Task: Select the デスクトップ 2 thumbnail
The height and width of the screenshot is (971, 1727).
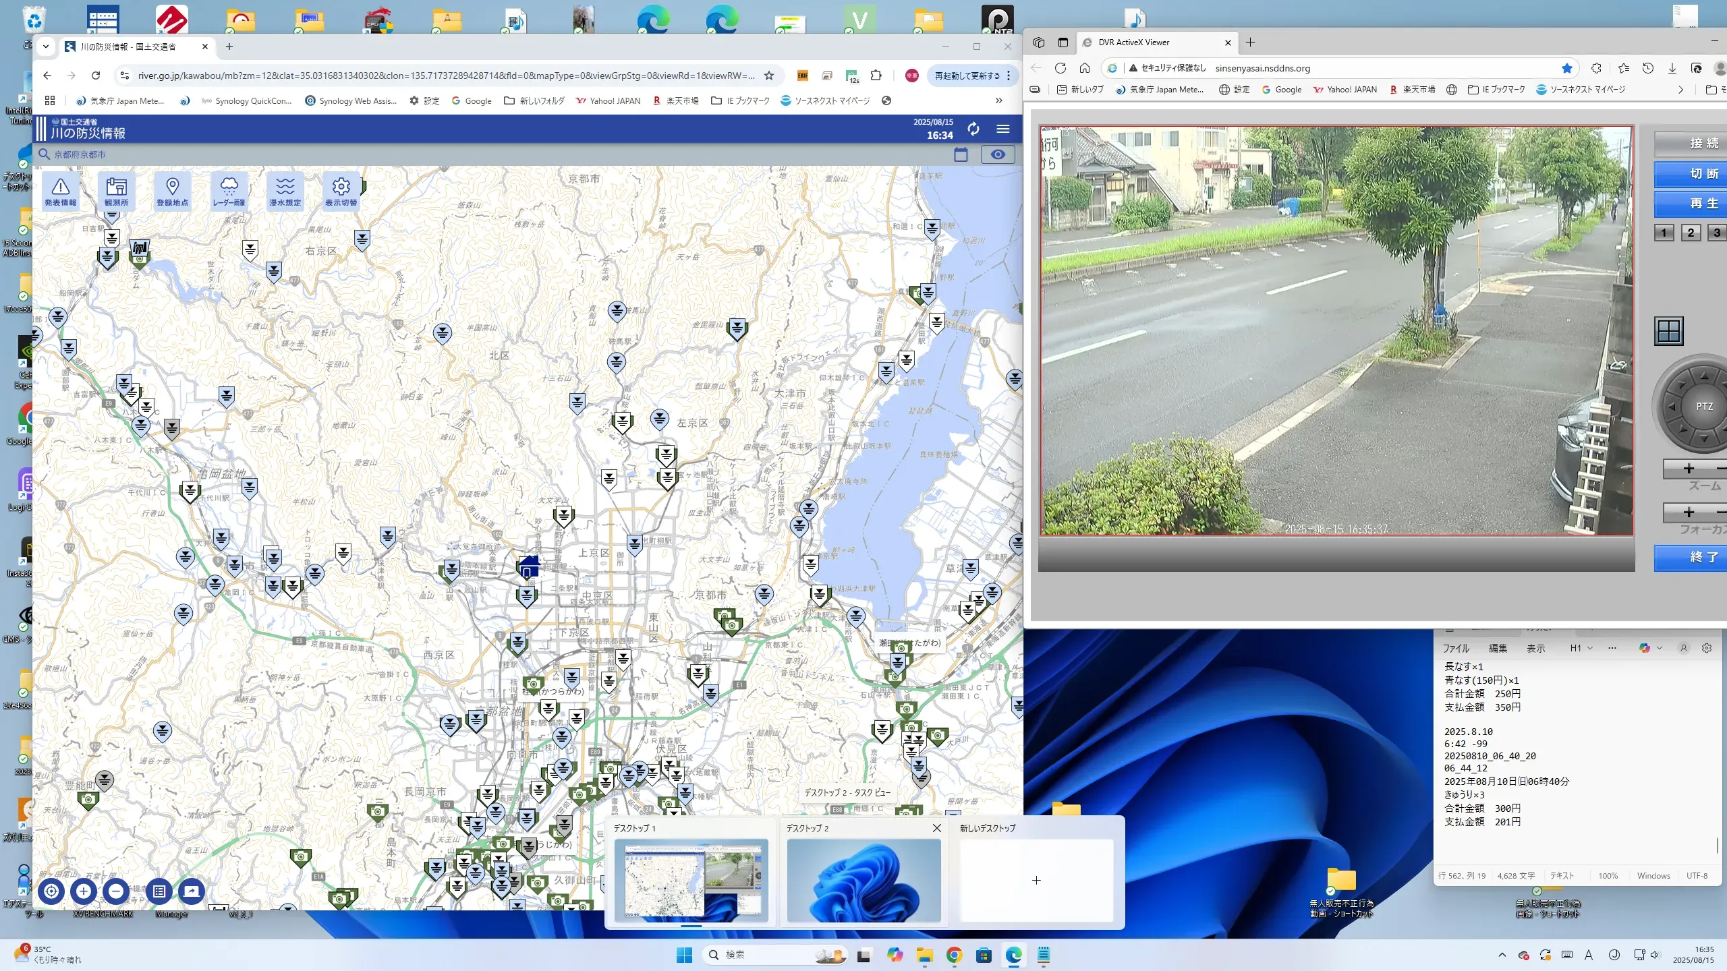Action: pos(863,879)
